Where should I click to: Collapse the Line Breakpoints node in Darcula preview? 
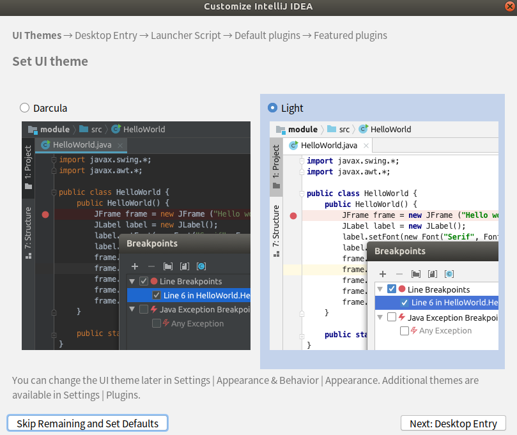(x=132, y=282)
